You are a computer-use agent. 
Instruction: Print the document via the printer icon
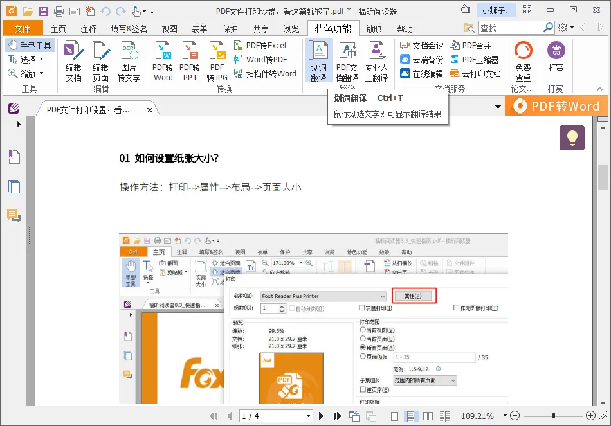point(59,12)
